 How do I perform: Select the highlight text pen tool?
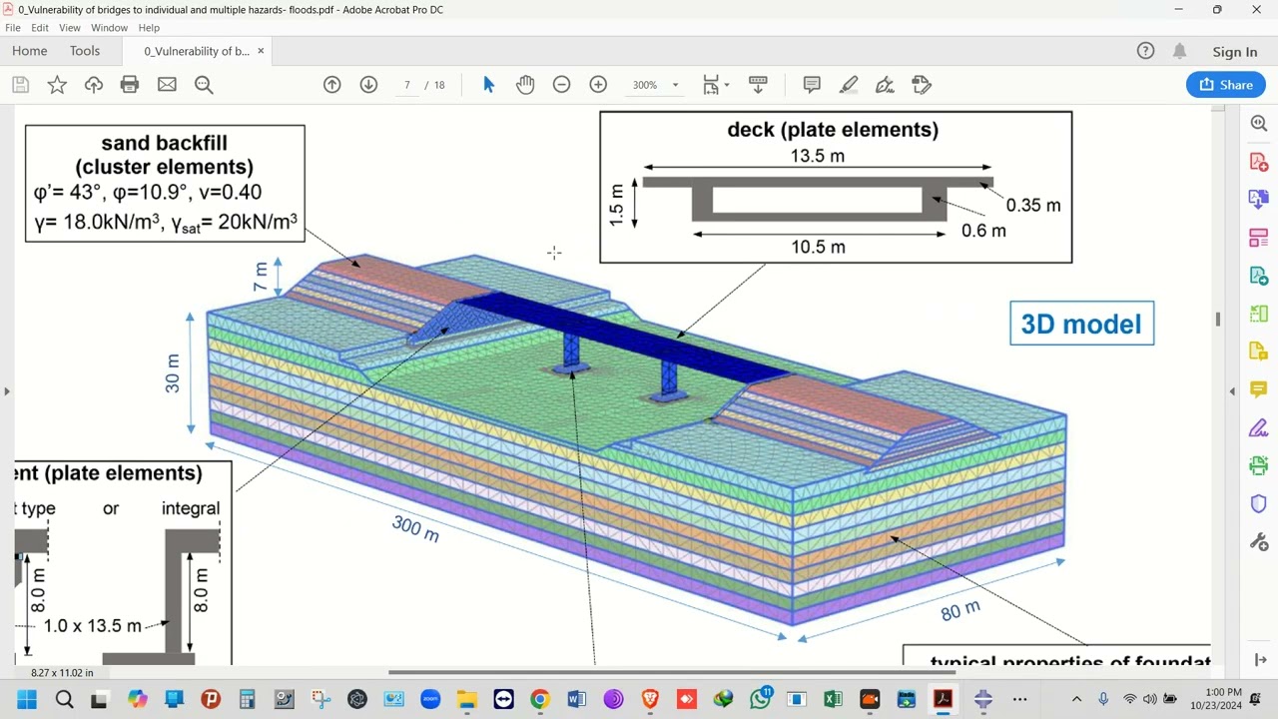pos(849,85)
